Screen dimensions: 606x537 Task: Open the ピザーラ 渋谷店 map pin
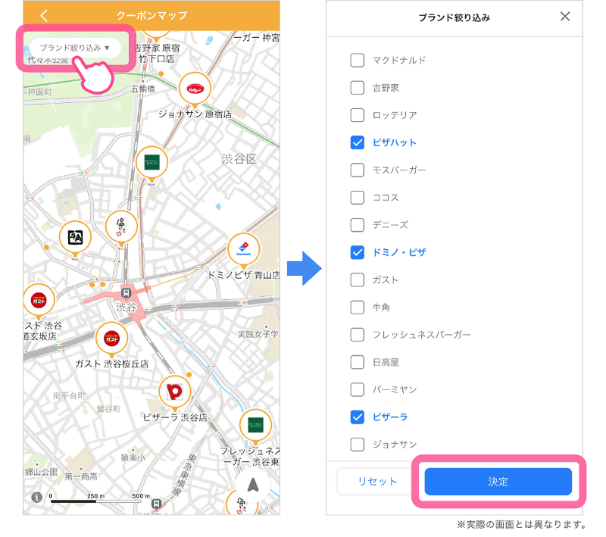(175, 392)
